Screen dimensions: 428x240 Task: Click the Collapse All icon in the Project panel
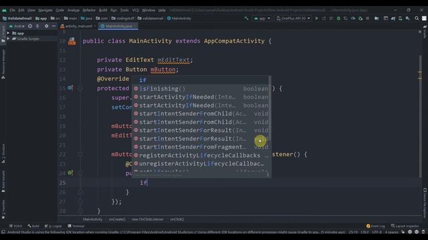point(37,26)
